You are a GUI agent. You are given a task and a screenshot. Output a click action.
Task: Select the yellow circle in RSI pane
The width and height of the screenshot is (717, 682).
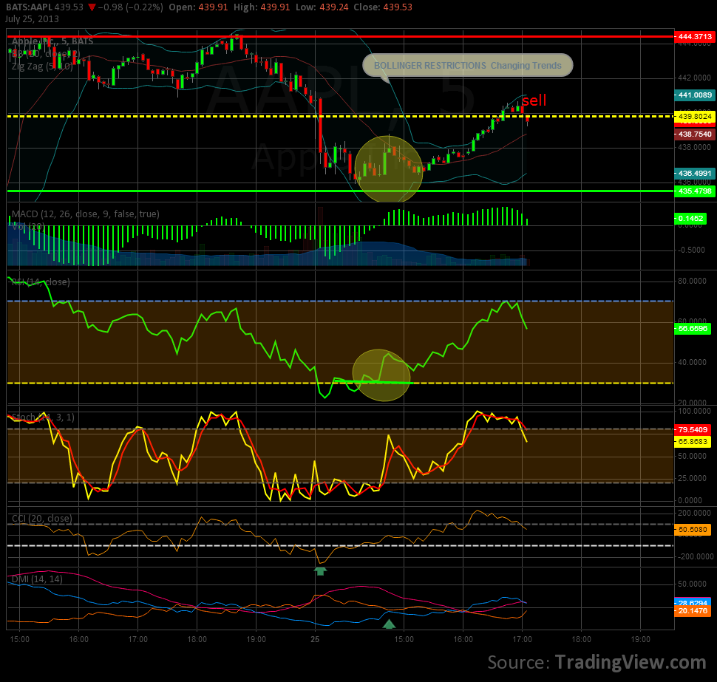(x=382, y=375)
